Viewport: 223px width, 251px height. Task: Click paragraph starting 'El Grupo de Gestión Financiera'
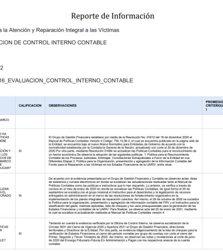[x=124, y=151]
